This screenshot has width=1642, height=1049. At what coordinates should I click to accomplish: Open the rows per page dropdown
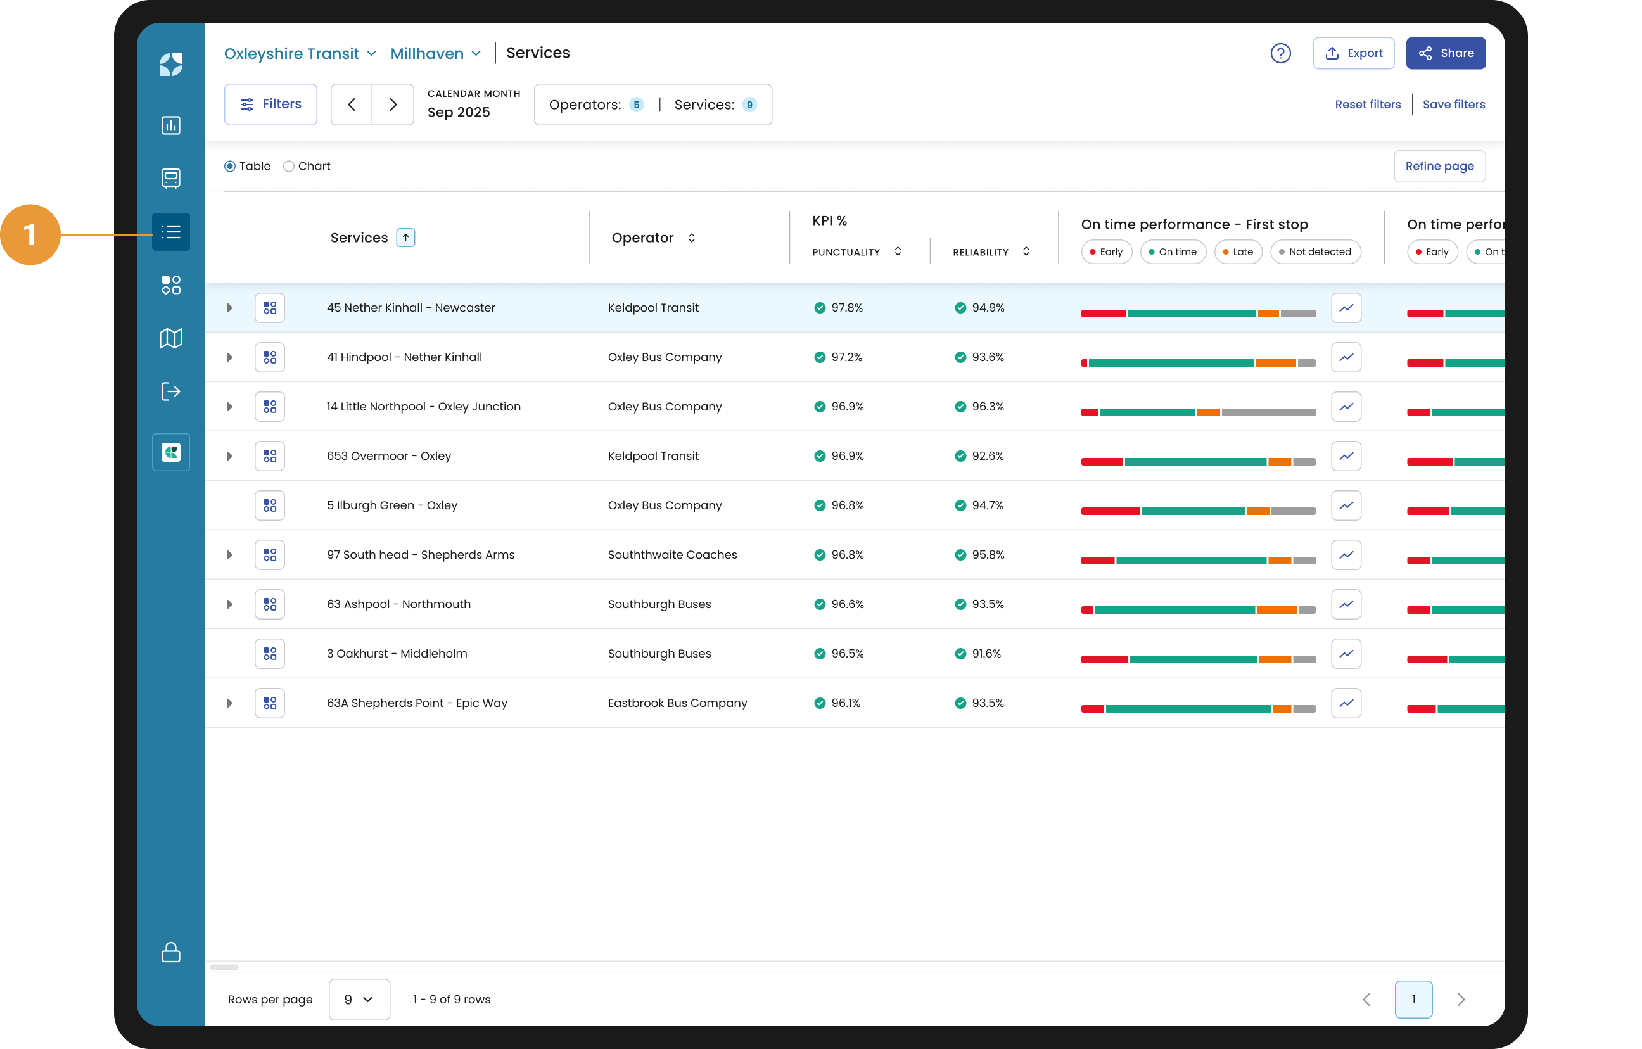(359, 998)
